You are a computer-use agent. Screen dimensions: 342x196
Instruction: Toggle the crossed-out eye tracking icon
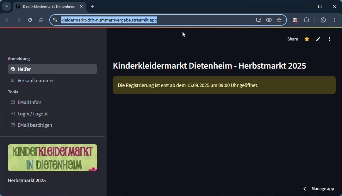[x=269, y=20]
